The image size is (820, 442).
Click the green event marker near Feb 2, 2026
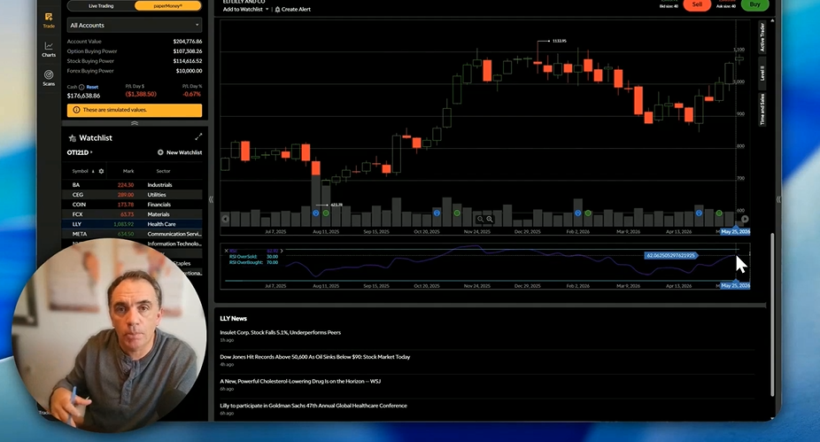588,213
